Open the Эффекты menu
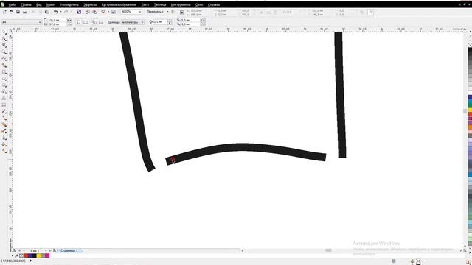The height and width of the screenshot is (265, 472). click(x=90, y=4)
